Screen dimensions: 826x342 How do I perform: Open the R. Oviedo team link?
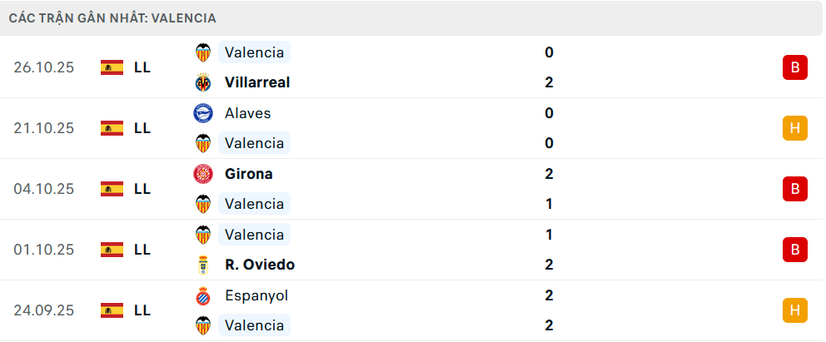coord(260,265)
